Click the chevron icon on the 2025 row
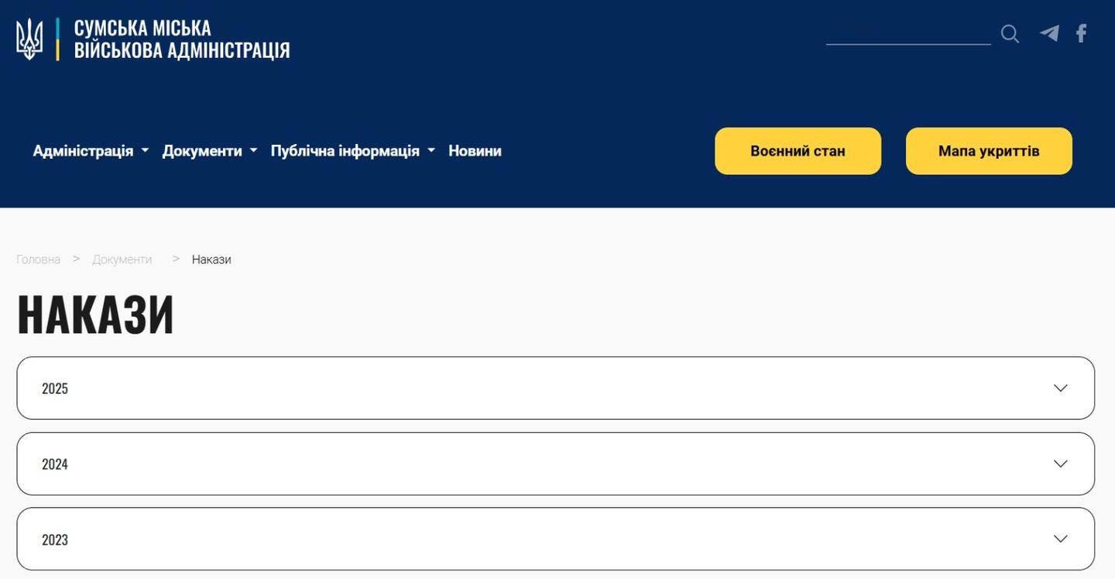 pyautogui.click(x=1060, y=388)
